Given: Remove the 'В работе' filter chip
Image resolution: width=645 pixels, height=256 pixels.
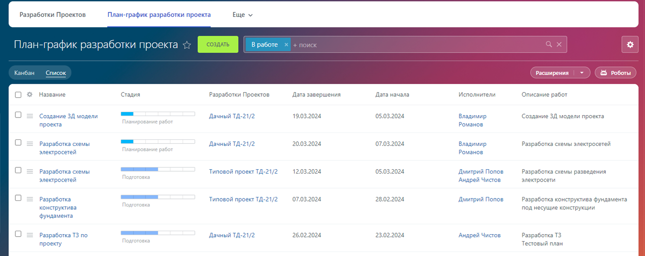Looking at the screenshot, I should [x=286, y=45].
